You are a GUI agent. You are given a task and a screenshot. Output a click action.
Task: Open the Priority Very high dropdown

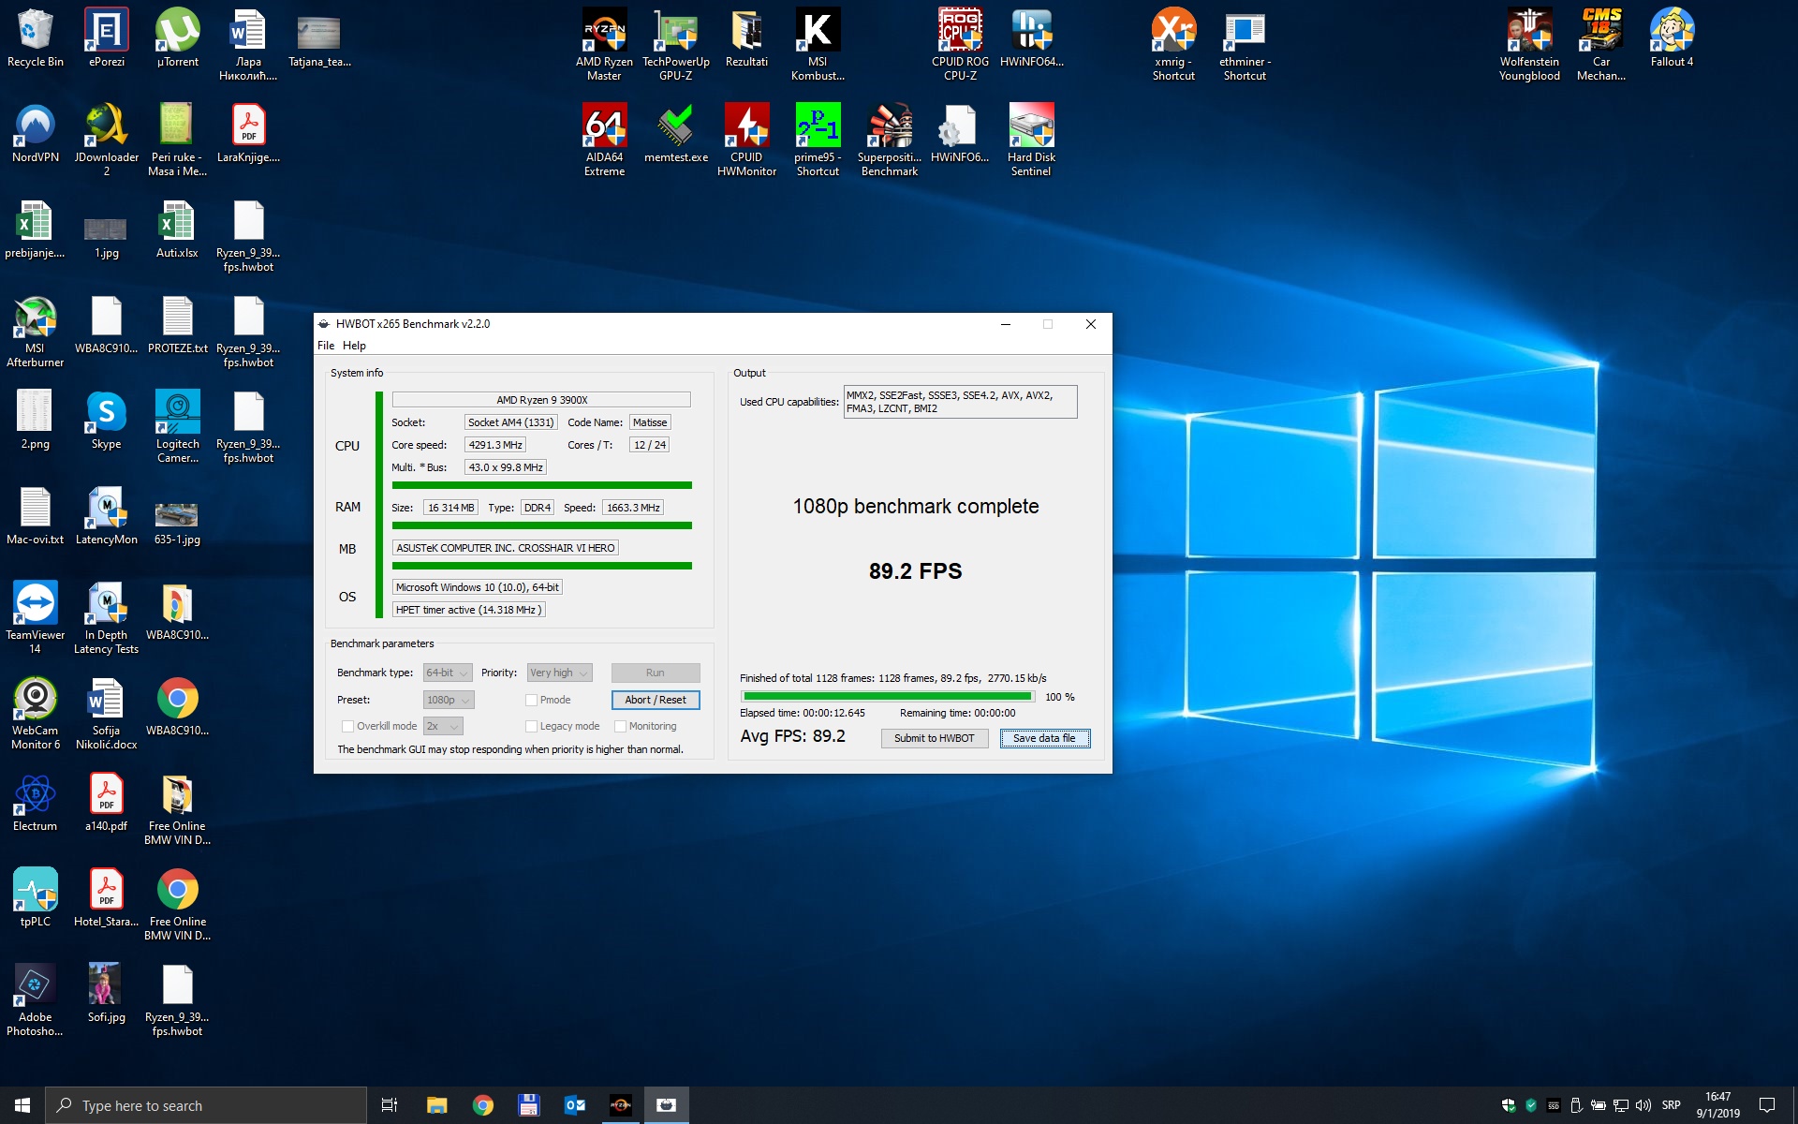point(559,673)
